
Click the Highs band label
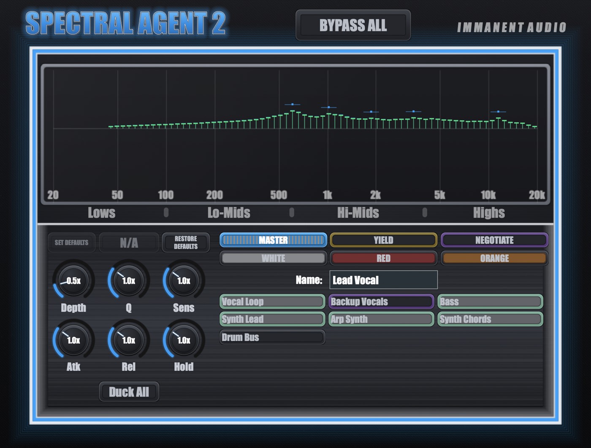[x=489, y=213]
